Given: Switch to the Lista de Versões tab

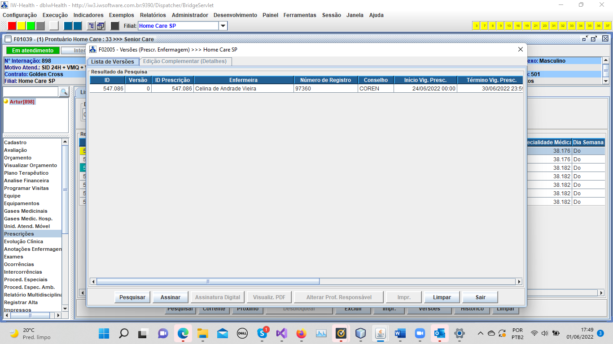Looking at the screenshot, I should [113, 62].
